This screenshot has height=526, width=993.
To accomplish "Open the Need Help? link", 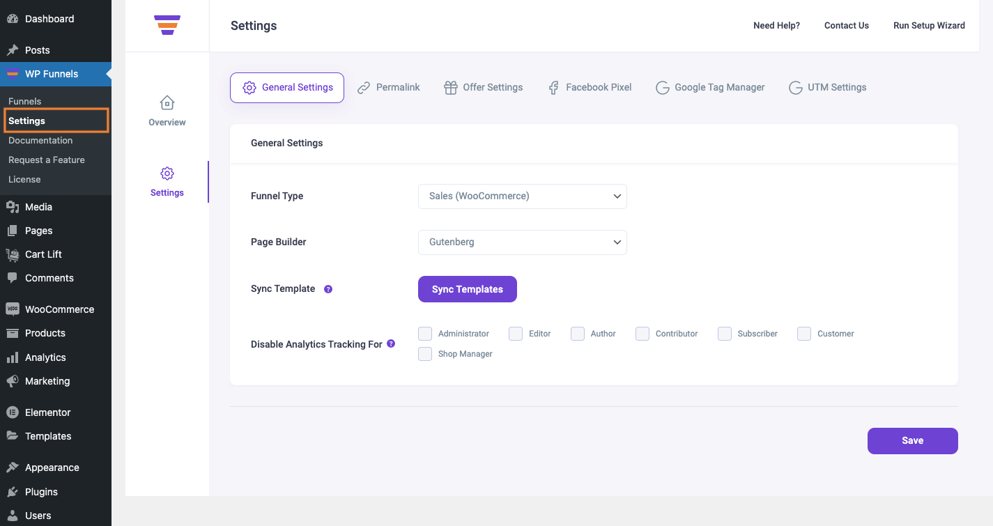I will pyautogui.click(x=776, y=26).
